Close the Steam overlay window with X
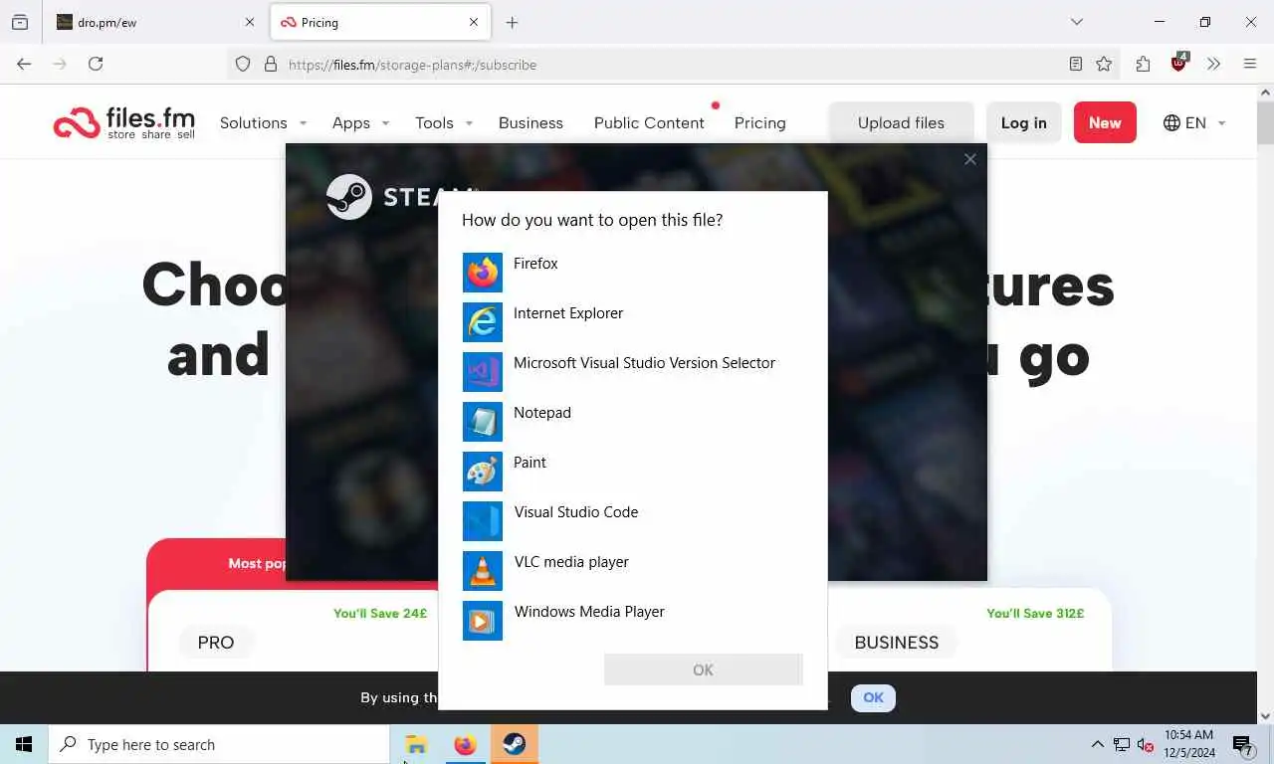Screen dimensions: 1274x764 pos(970,159)
